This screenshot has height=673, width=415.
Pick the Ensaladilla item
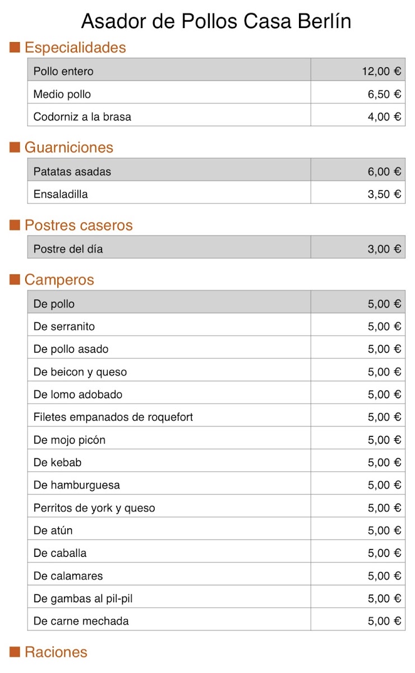click(x=216, y=194)
